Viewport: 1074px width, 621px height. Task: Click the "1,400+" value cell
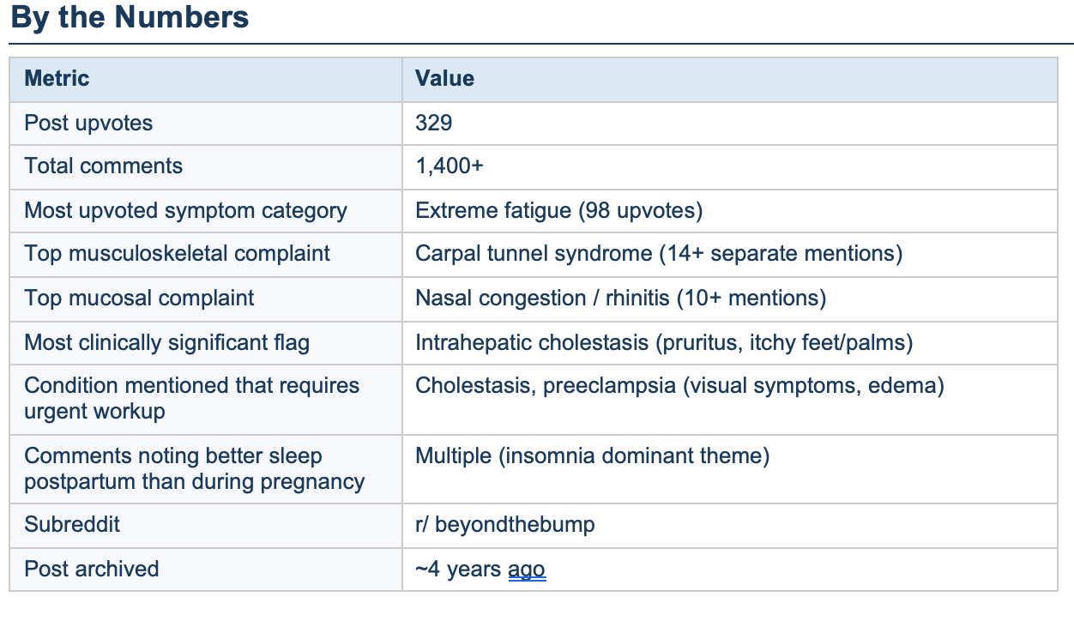(450, 166)
